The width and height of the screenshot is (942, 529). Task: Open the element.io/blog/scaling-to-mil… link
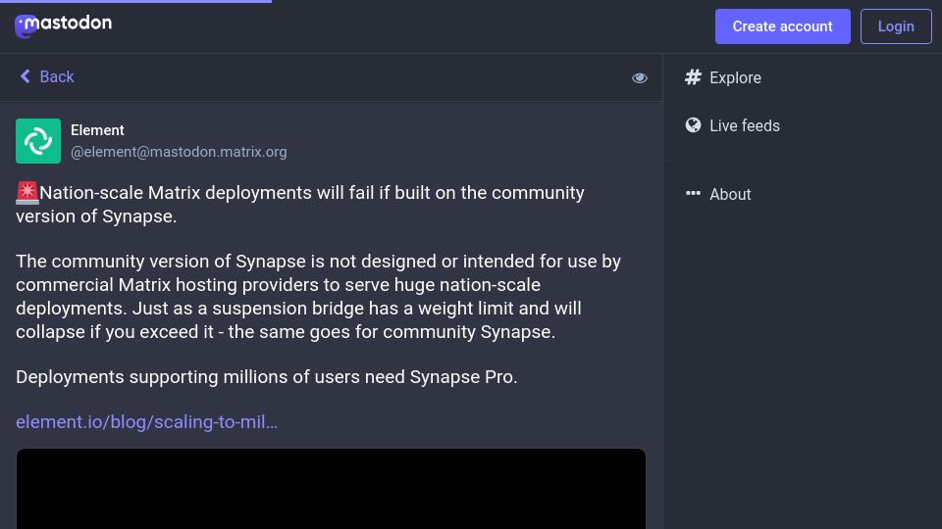pyautogui.click(x=146, y=421)
